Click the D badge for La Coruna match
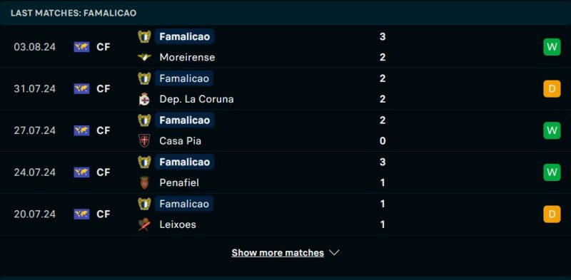The height and width of the screenshot is (280, 571). 552,89
